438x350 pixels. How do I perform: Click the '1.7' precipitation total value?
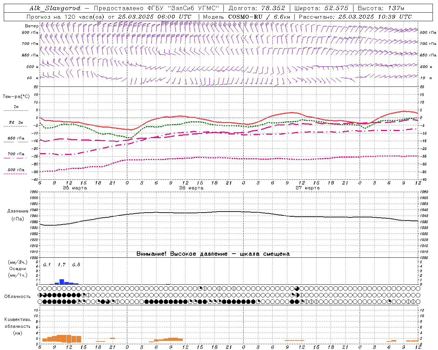click(x=62, y=265)
